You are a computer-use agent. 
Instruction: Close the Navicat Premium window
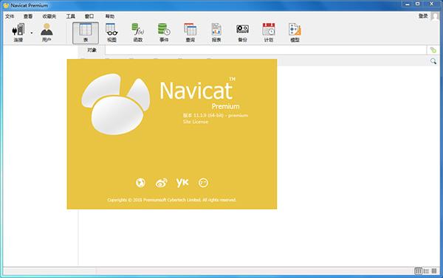(431, 4)
